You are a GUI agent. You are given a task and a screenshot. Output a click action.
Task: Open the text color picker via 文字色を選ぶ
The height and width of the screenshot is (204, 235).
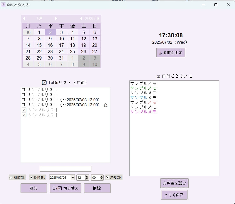click(174, 183)
